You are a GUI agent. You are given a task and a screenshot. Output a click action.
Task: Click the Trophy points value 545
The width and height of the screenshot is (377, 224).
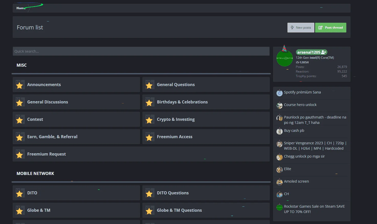344,76
